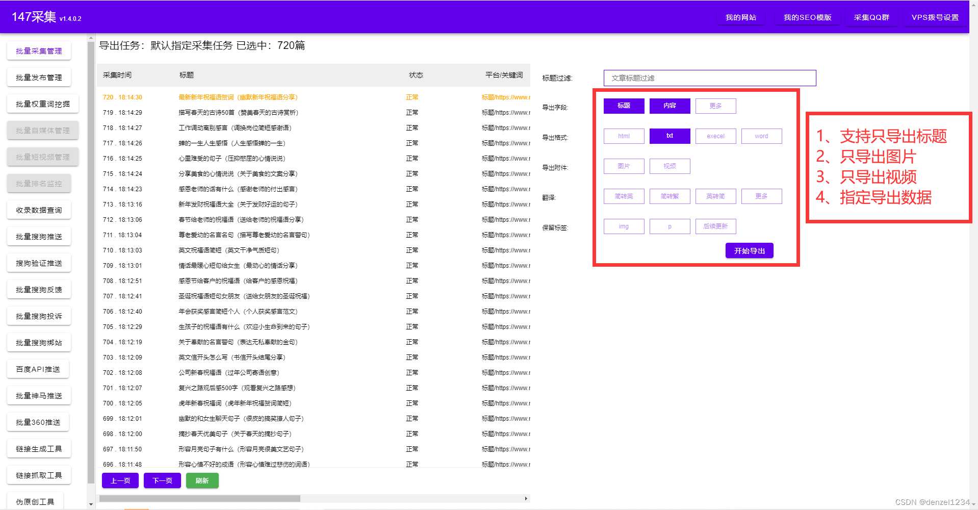Select row 710 英文祝福语简短
The width and height of the screenshot is (978, 510).
coord(314,250)
